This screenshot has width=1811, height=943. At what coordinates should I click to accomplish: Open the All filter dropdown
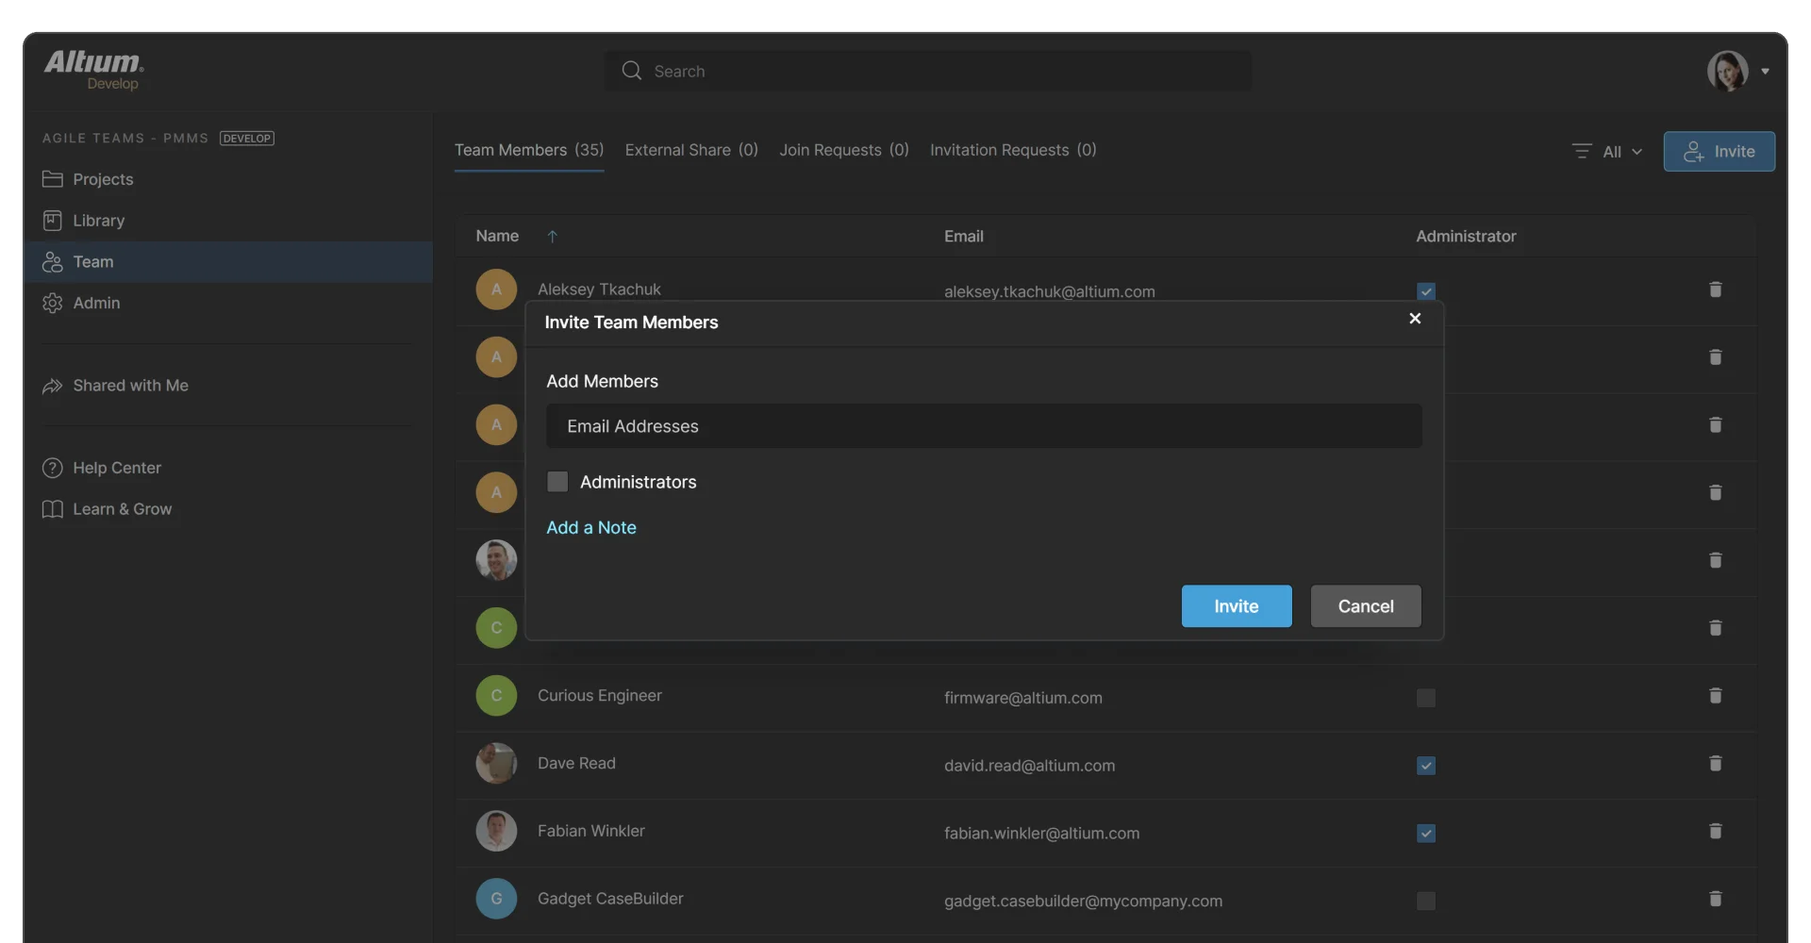(x=1607, y=152)
